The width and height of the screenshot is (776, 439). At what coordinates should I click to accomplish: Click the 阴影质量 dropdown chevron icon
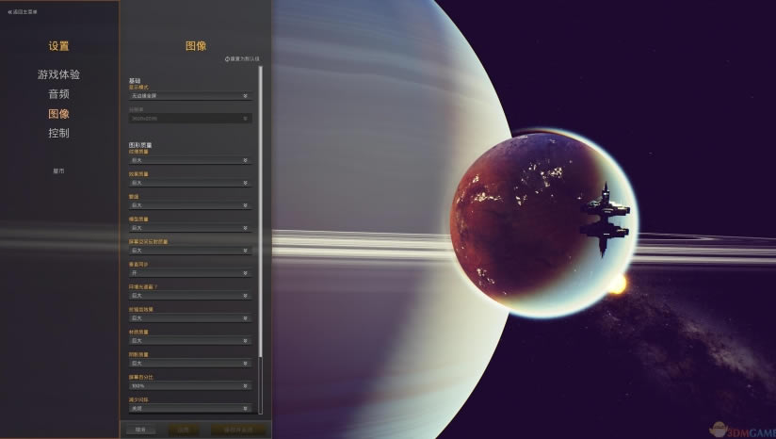click(x=246, y=363)
